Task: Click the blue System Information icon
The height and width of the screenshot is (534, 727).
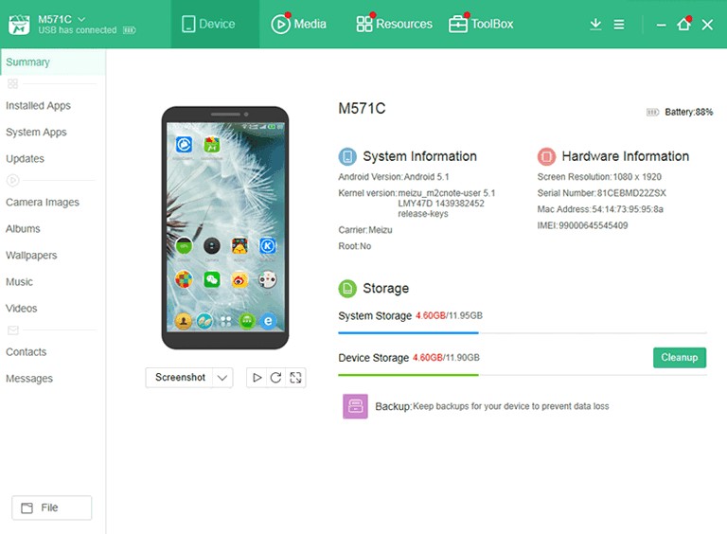Action: pos(347,156)
